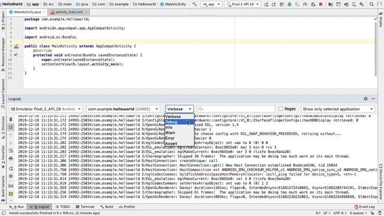
Task: Open the Project side panel tab
Action: [x=3, y=20]
